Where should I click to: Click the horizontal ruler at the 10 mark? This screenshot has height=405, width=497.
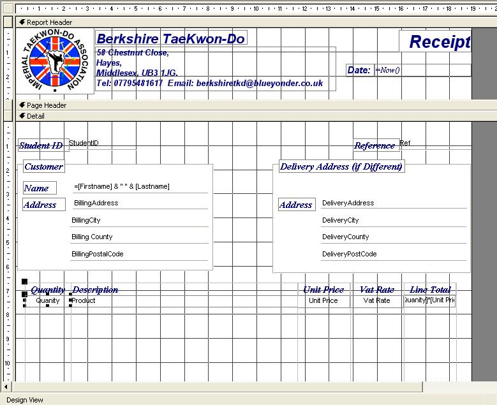[256, 8]
